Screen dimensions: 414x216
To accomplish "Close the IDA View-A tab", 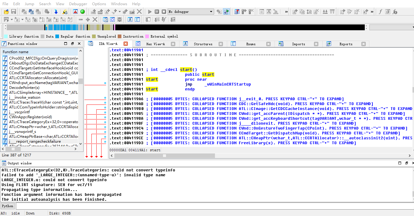I will pos(125,44).
